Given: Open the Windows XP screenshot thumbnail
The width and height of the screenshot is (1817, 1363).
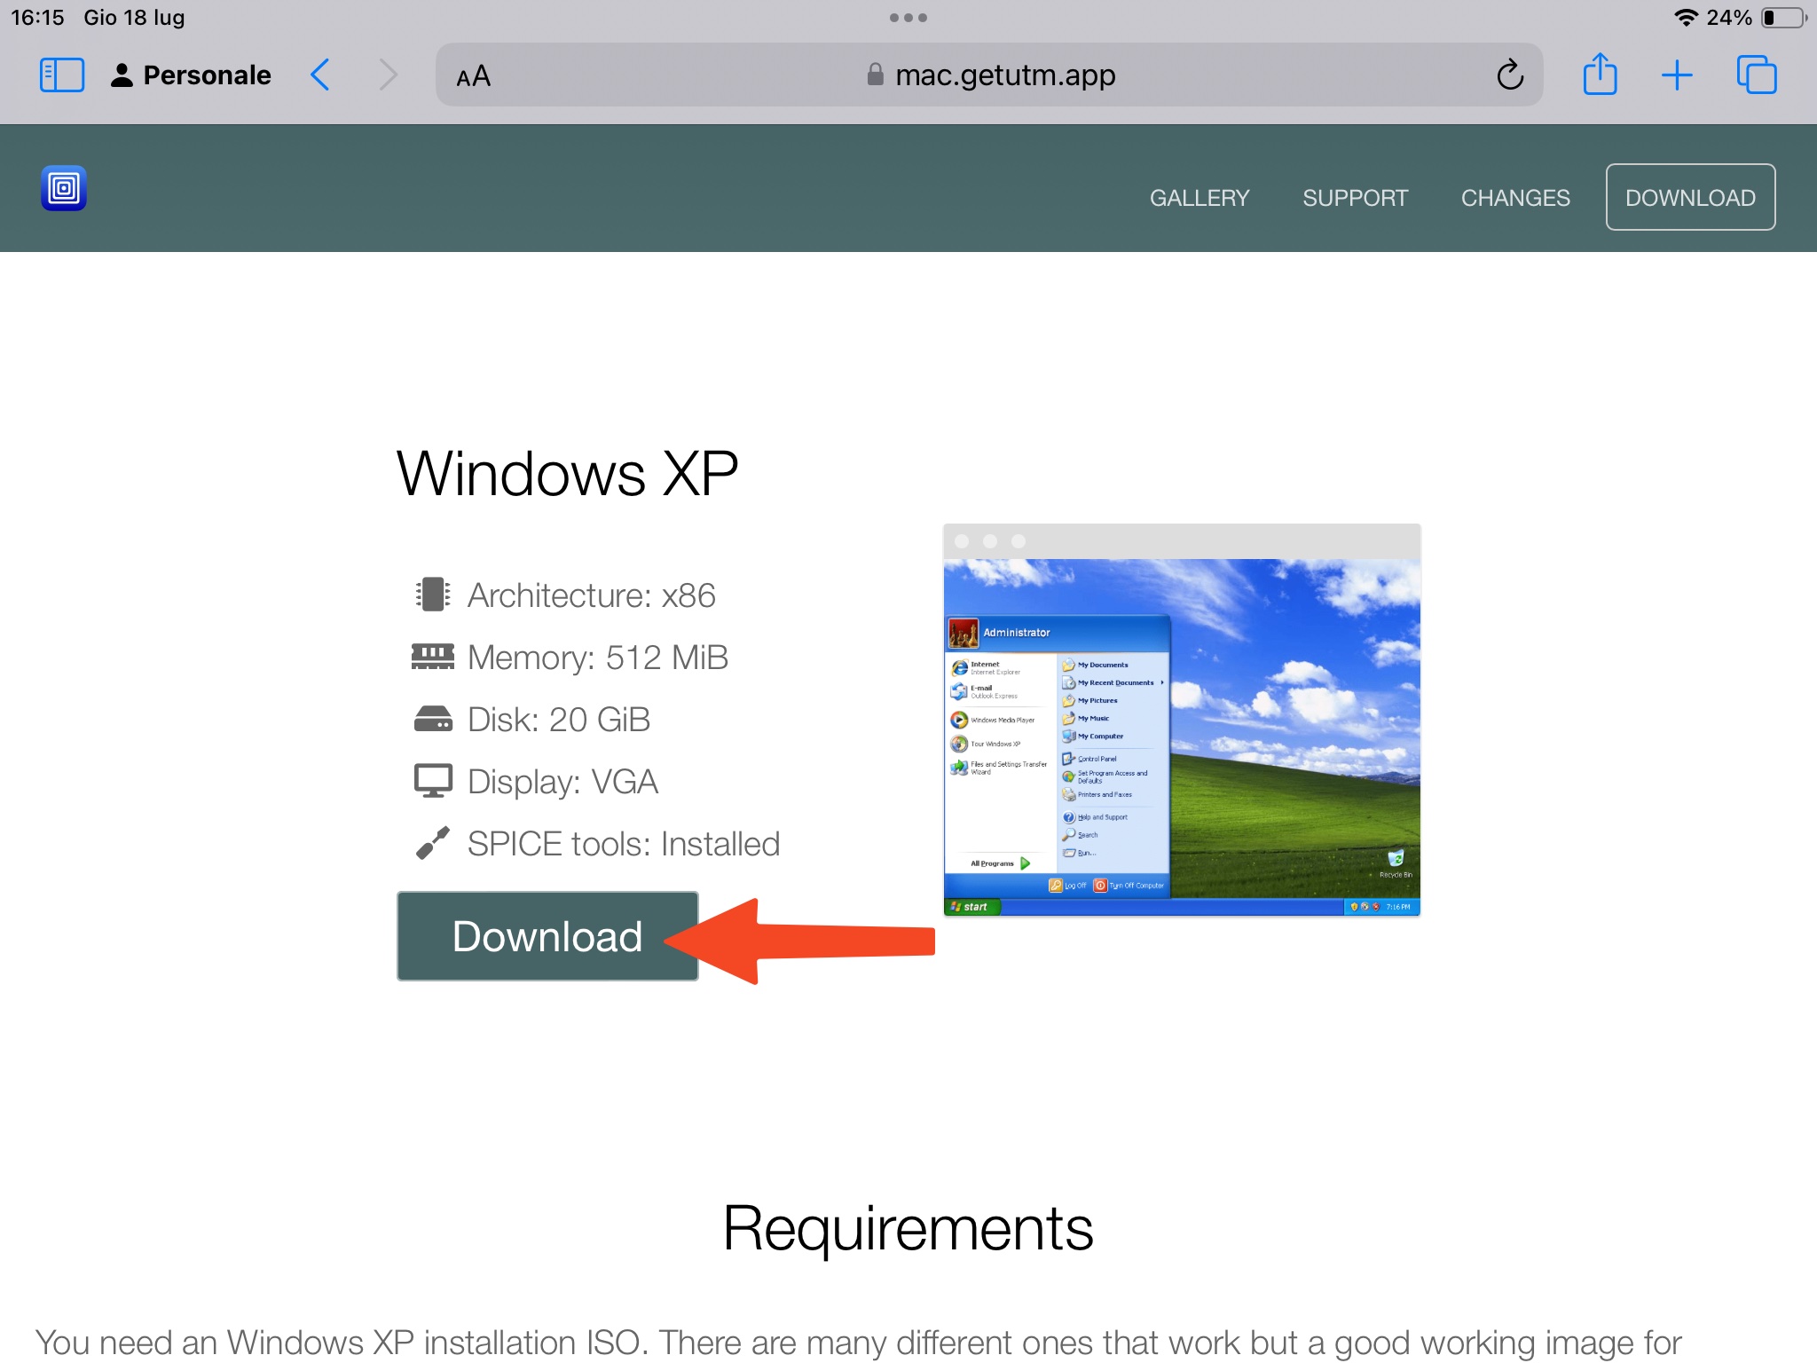Looking at the screenshot, I should tap(1182, 720).
